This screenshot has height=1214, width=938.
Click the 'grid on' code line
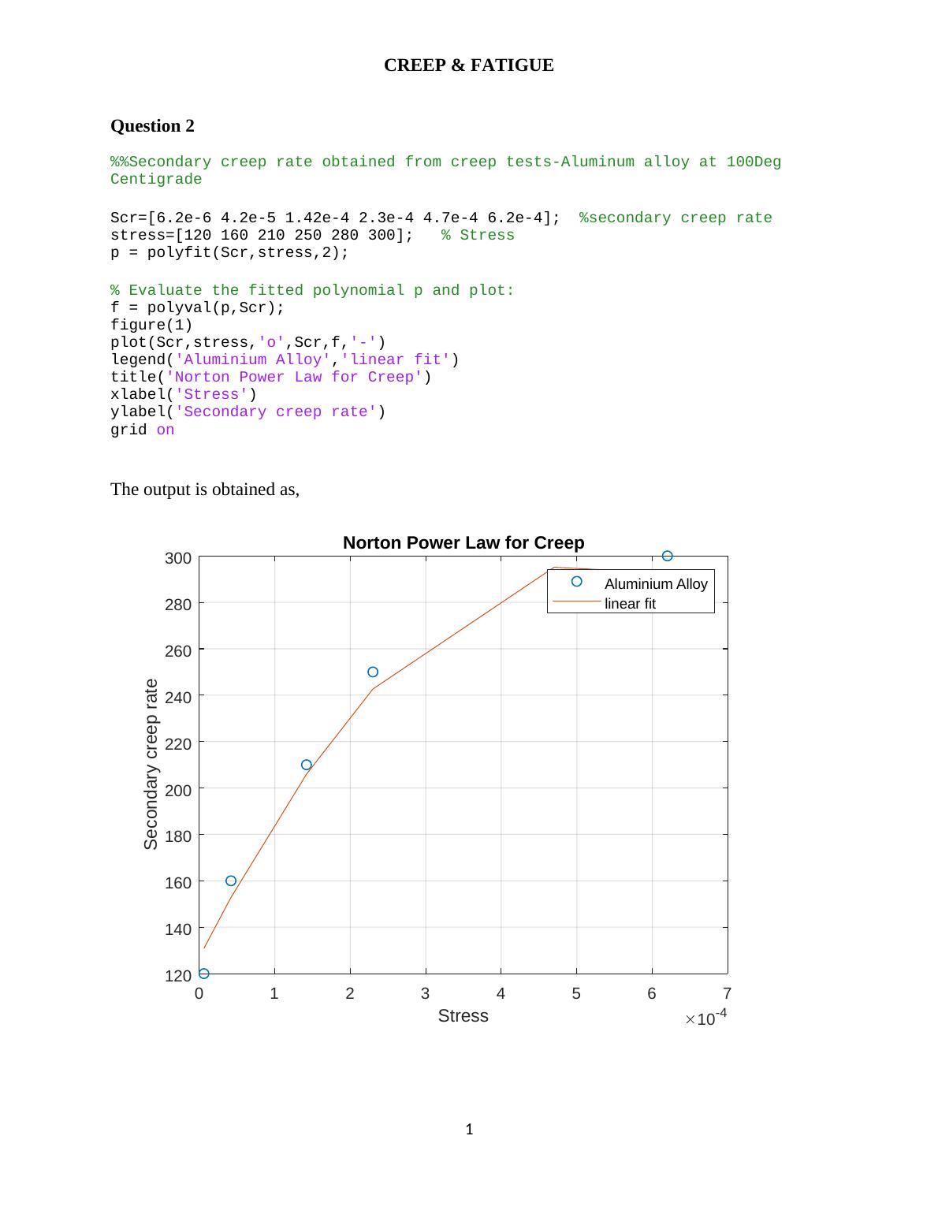click(142, 430)
